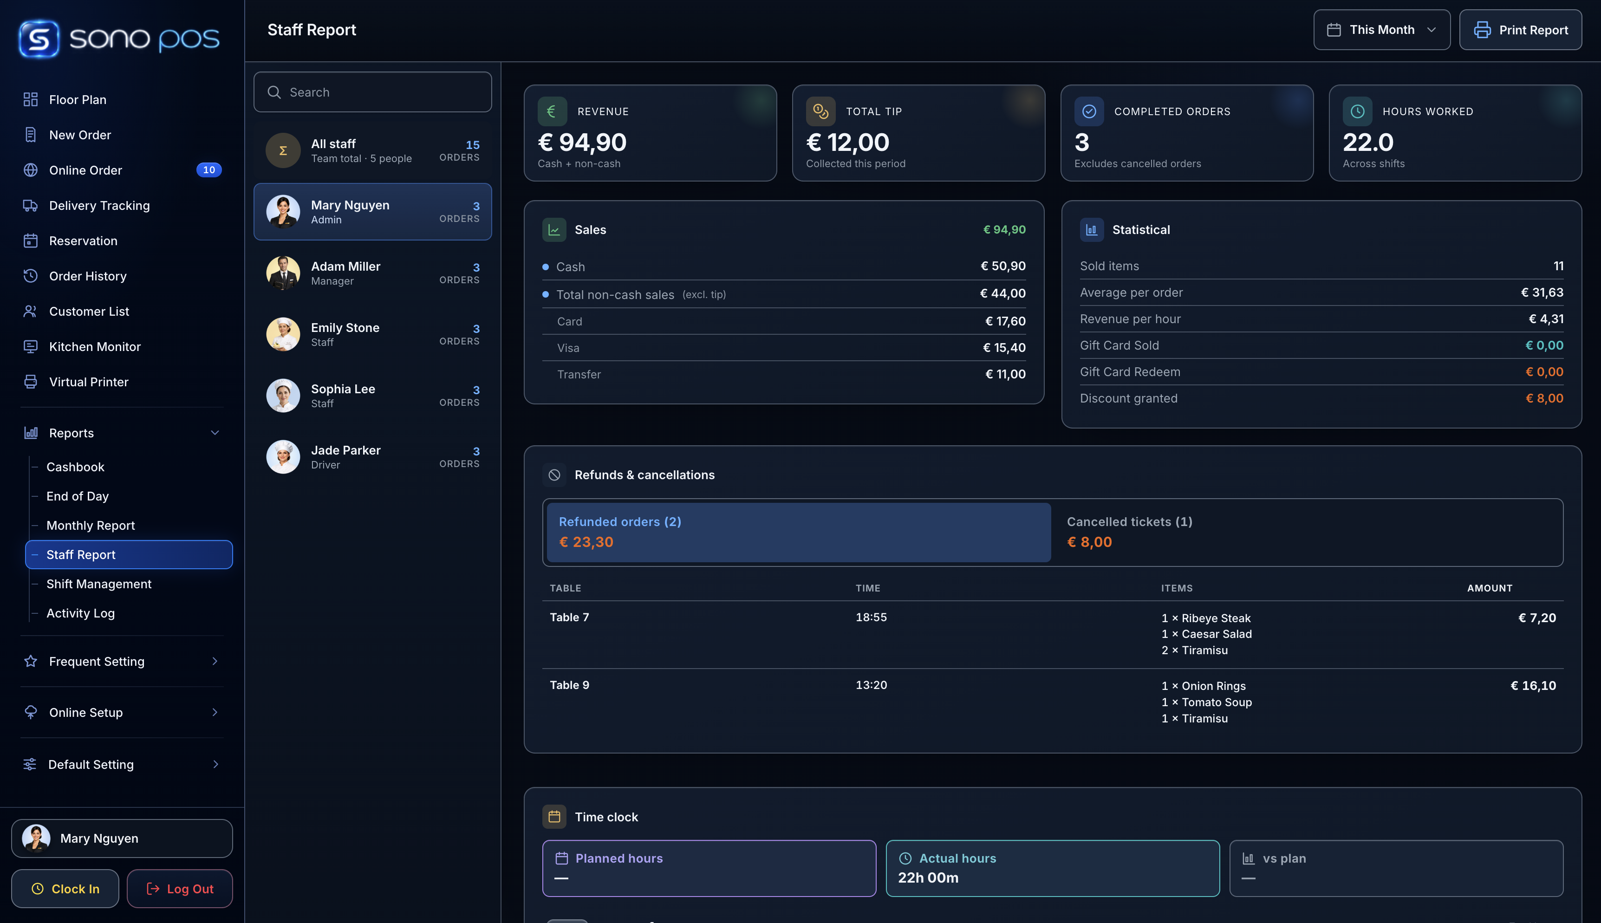The image size is (1601, 923).
Task: Open Floor Plan grid icon
Action: coord(31,99)
